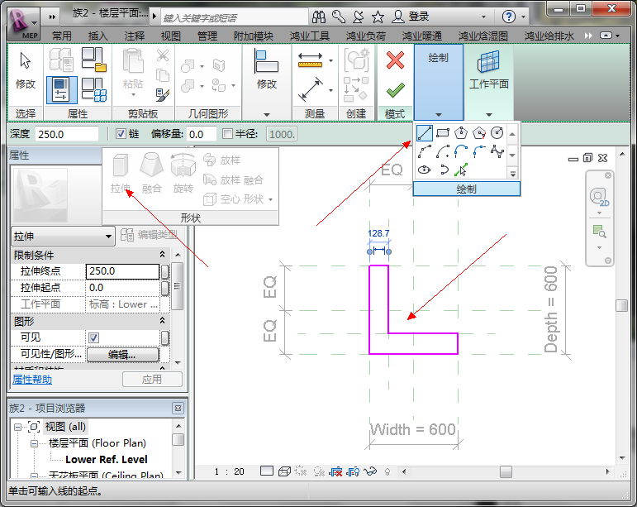Toggle Show Crop Region icon
Image resolution: width=637 pixels, height=507 pixels.
click(353, 471)
